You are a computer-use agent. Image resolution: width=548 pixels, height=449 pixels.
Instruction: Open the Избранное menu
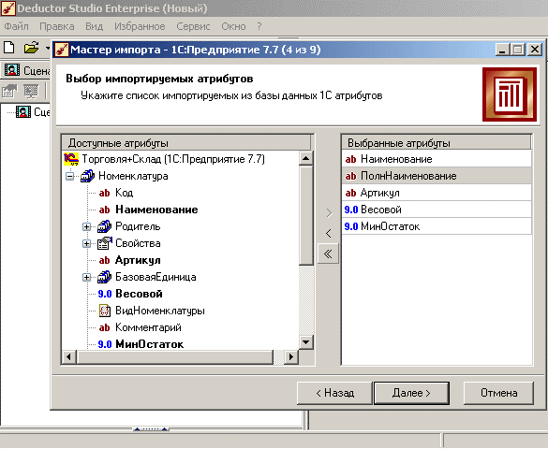click(140, 26)
